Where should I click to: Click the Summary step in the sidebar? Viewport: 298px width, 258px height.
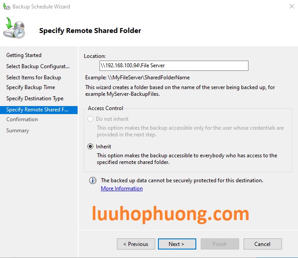(x=17, y=131)
